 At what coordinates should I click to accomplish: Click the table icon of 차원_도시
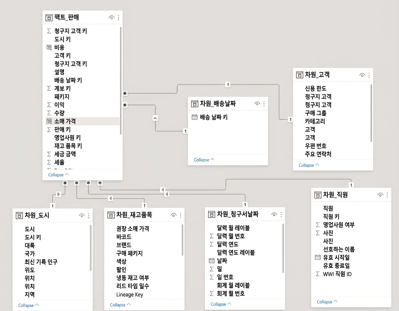[19, 216]
